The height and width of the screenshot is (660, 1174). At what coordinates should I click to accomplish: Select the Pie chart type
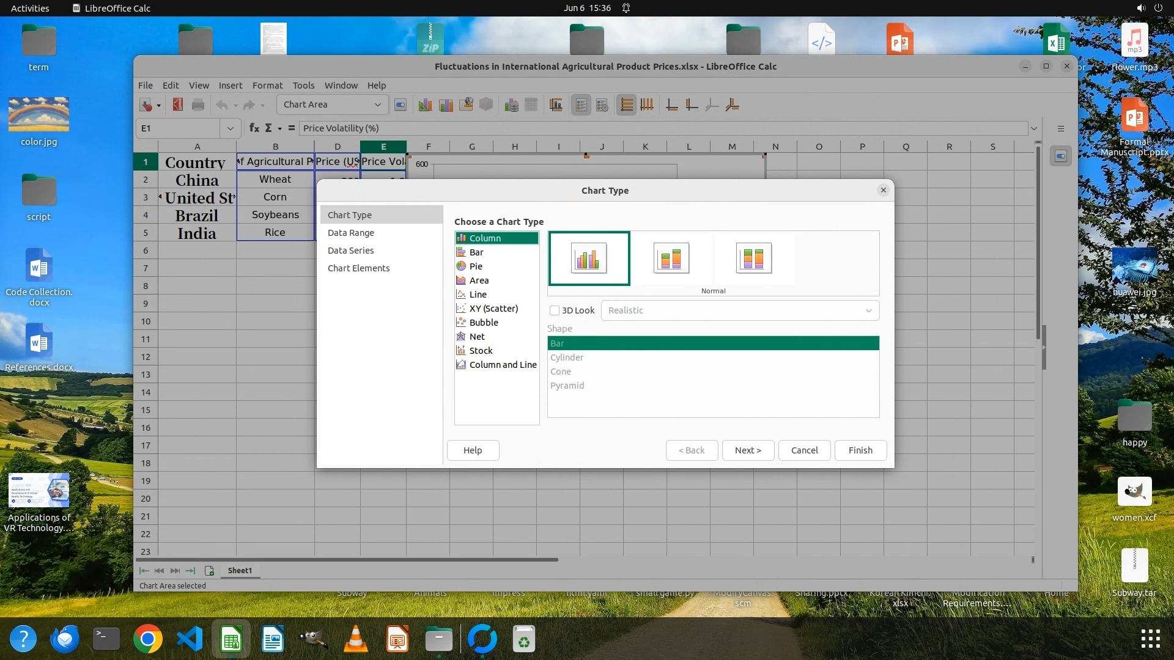[476, 266]
